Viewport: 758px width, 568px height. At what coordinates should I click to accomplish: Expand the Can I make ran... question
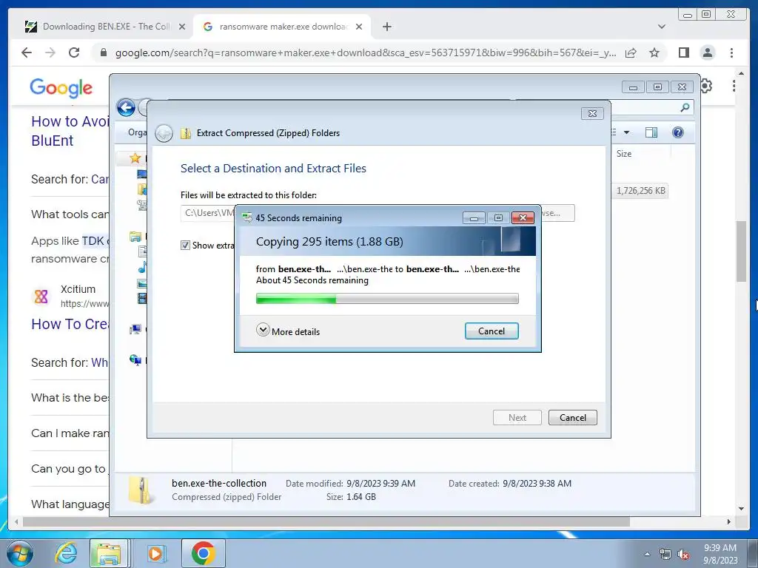pyautogui.click(x=70, y=433)
